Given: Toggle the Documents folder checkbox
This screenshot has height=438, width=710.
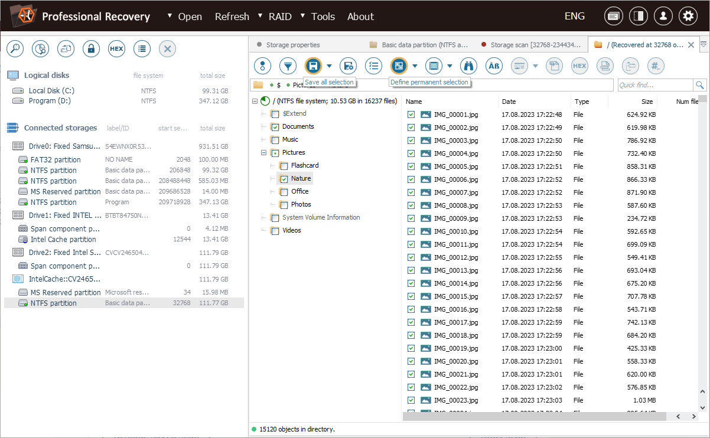Looking at the screenshot, I should (x=275, y=127).
